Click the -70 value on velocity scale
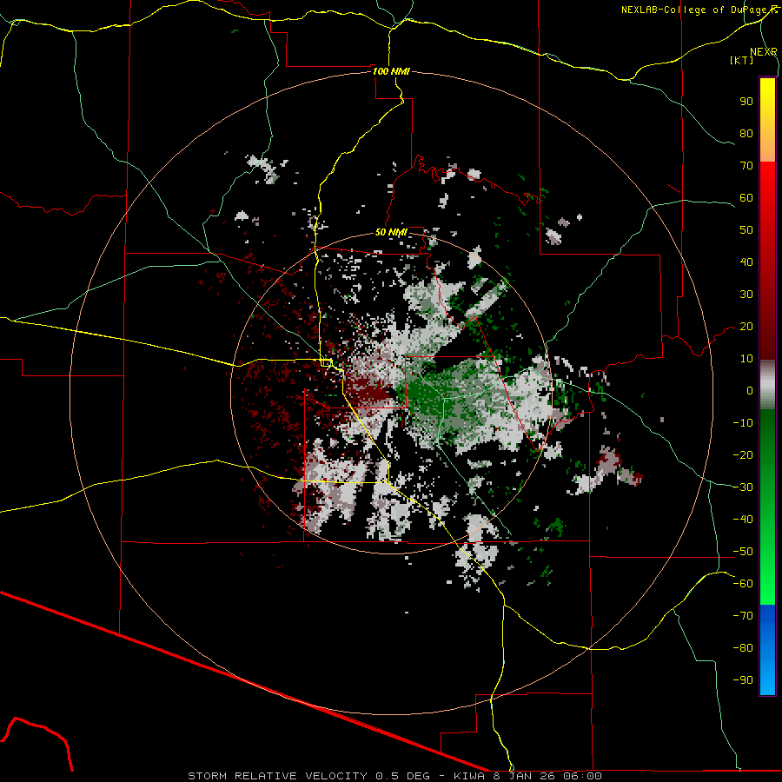The height and width of the screenshot is (782, 782). point(743,616)
